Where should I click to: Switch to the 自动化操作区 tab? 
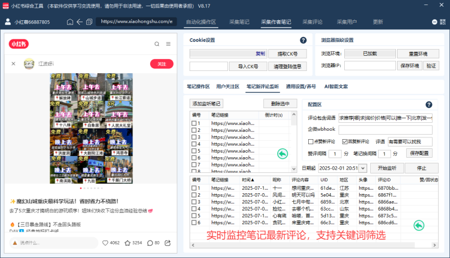click(x=201, y=22)
